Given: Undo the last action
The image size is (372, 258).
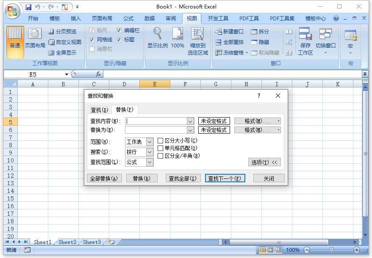Looking at the screenshot, I should (x=38, y=7).
